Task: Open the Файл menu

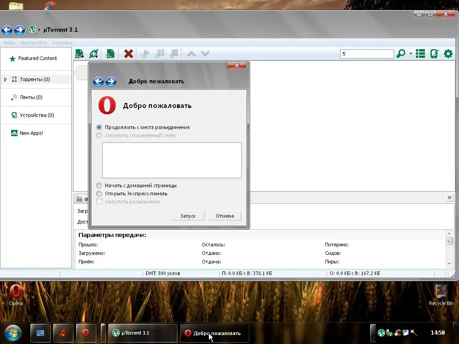Action: [x=9, y=43]
